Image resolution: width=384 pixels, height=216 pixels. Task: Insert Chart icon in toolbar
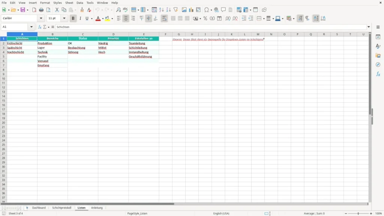[x=191, y=10]
